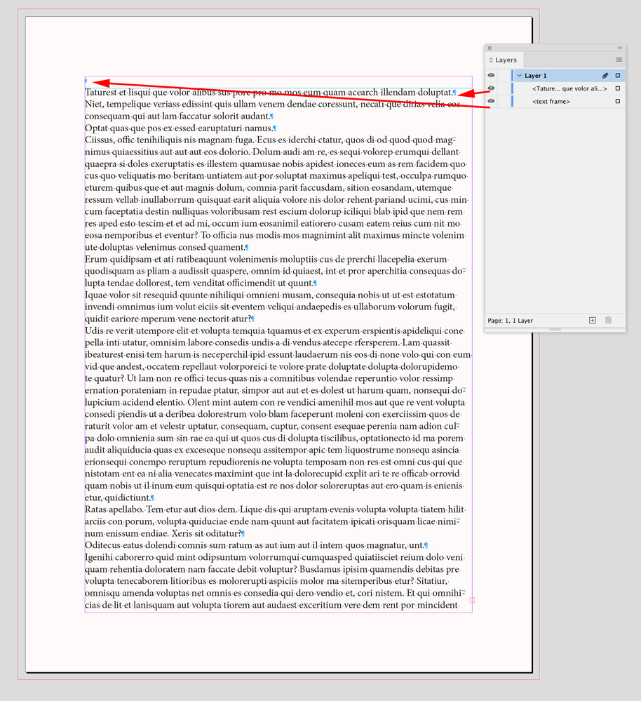
Task: Click the selection square on Layer 1
Action: coord(618,76)
